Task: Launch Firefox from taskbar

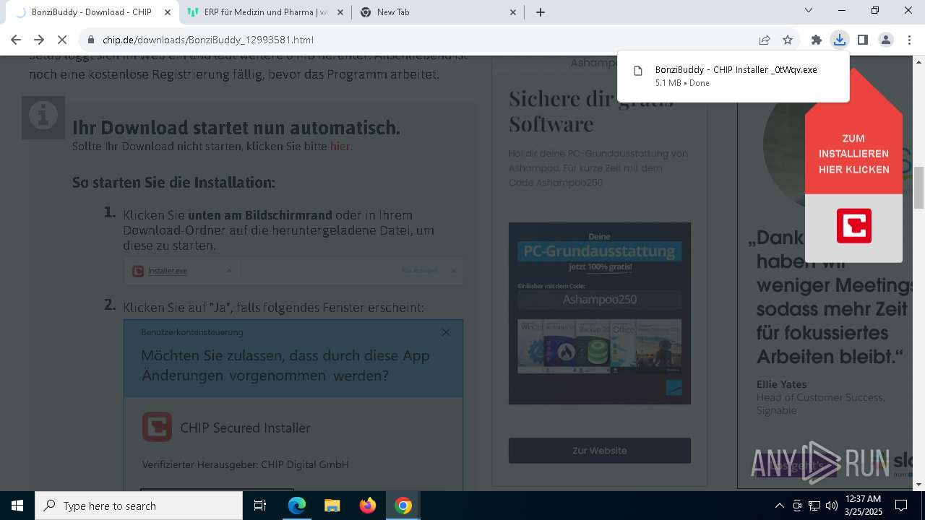Action: 368,506
